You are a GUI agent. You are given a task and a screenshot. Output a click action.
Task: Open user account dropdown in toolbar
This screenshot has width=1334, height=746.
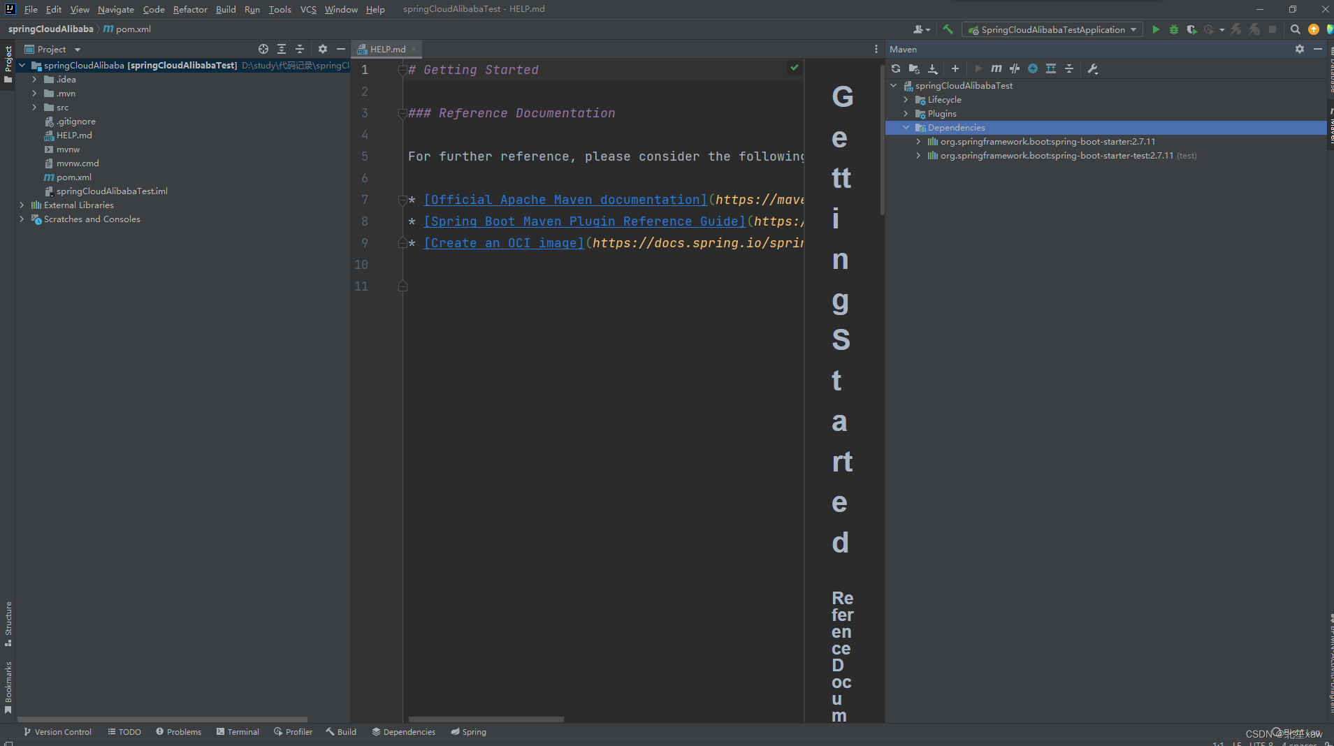[x=922, y=29]
